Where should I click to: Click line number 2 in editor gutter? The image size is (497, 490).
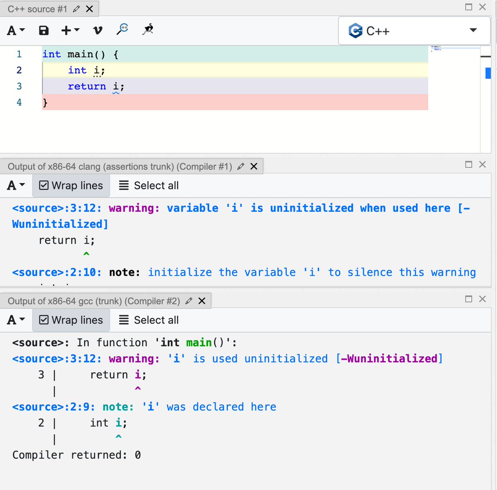(19, 70)
